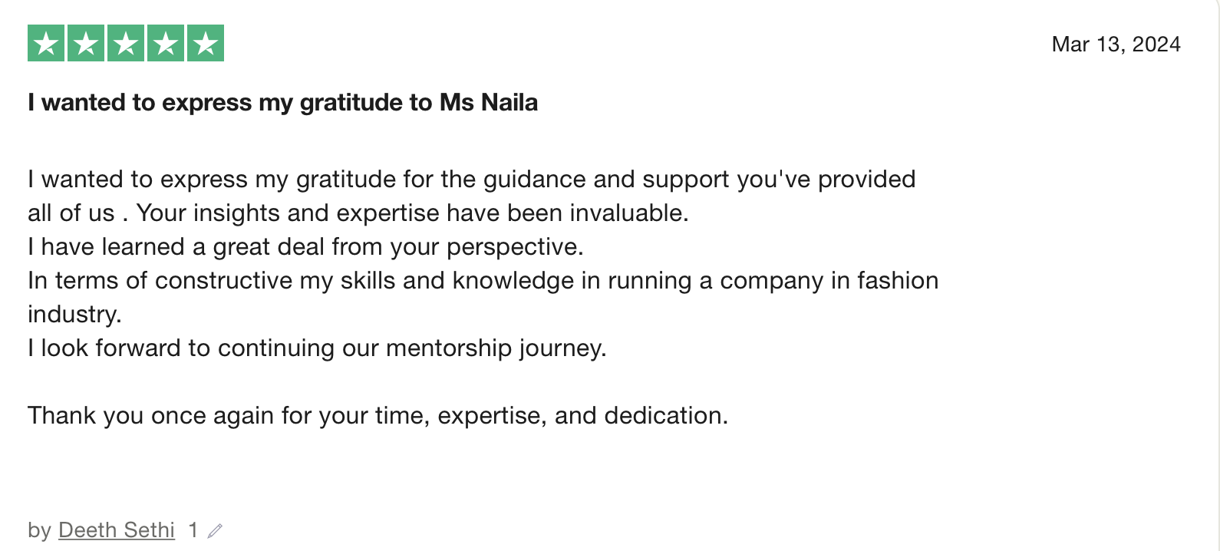The width and height of the screenshot is (1220, 551).
Task: Click the first green rating star
Action: coord(46,43)
